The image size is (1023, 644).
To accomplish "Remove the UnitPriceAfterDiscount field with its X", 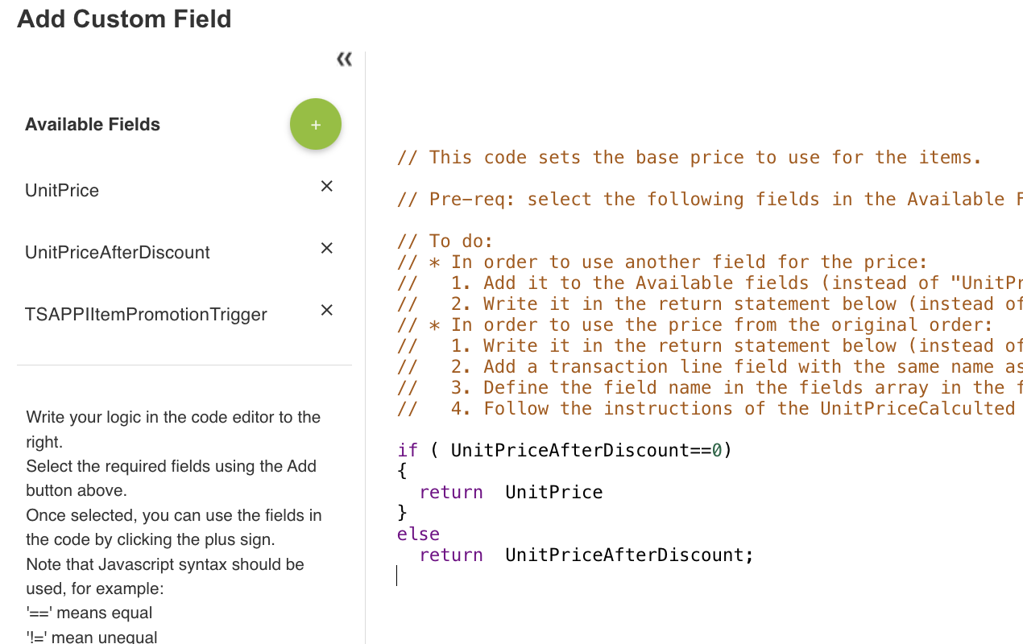I will tap(327, 248).
